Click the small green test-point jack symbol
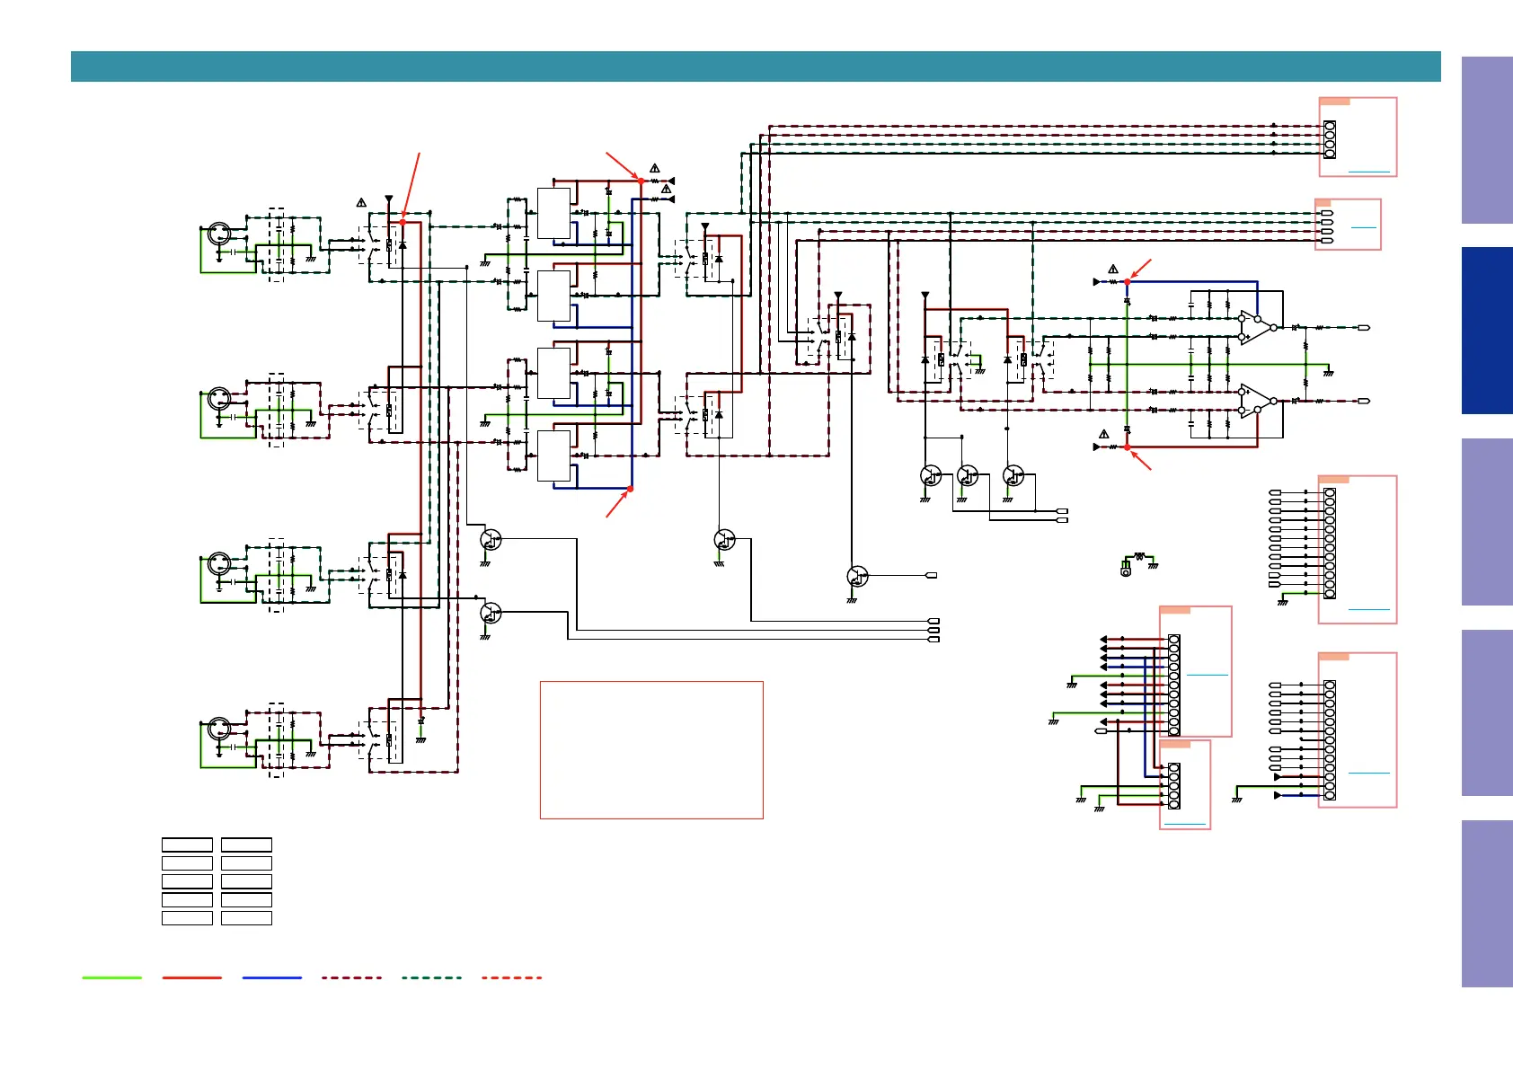This screenshot has height=1070, width=1513. click(1126, 569)
